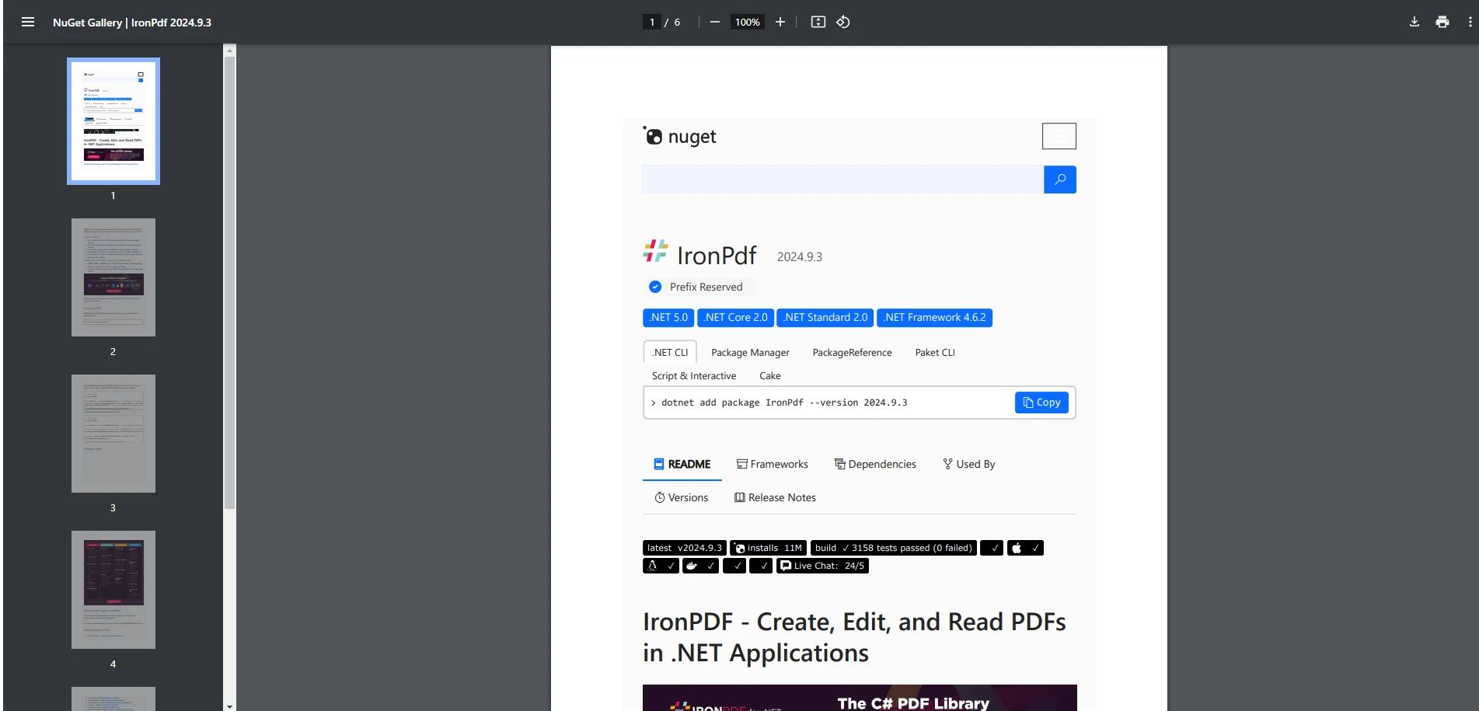
Task: Open the Frameworks tab
Action: [x=773, y=464]
